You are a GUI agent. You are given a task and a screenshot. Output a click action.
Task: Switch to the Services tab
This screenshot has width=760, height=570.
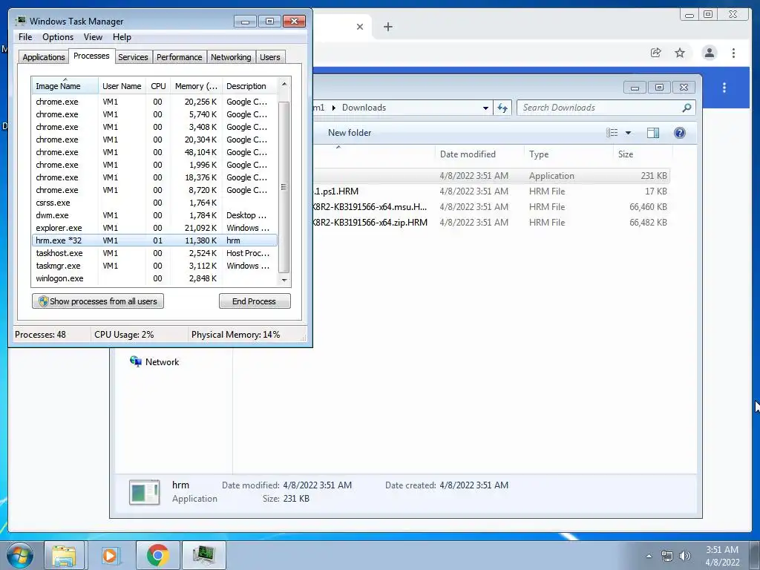pyautogui.click(x=133, y=57)
